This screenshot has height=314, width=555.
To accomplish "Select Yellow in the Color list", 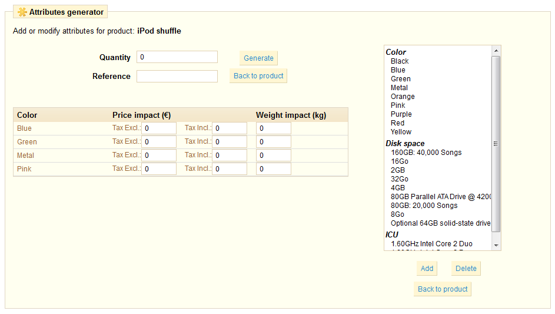I will 401,132.
